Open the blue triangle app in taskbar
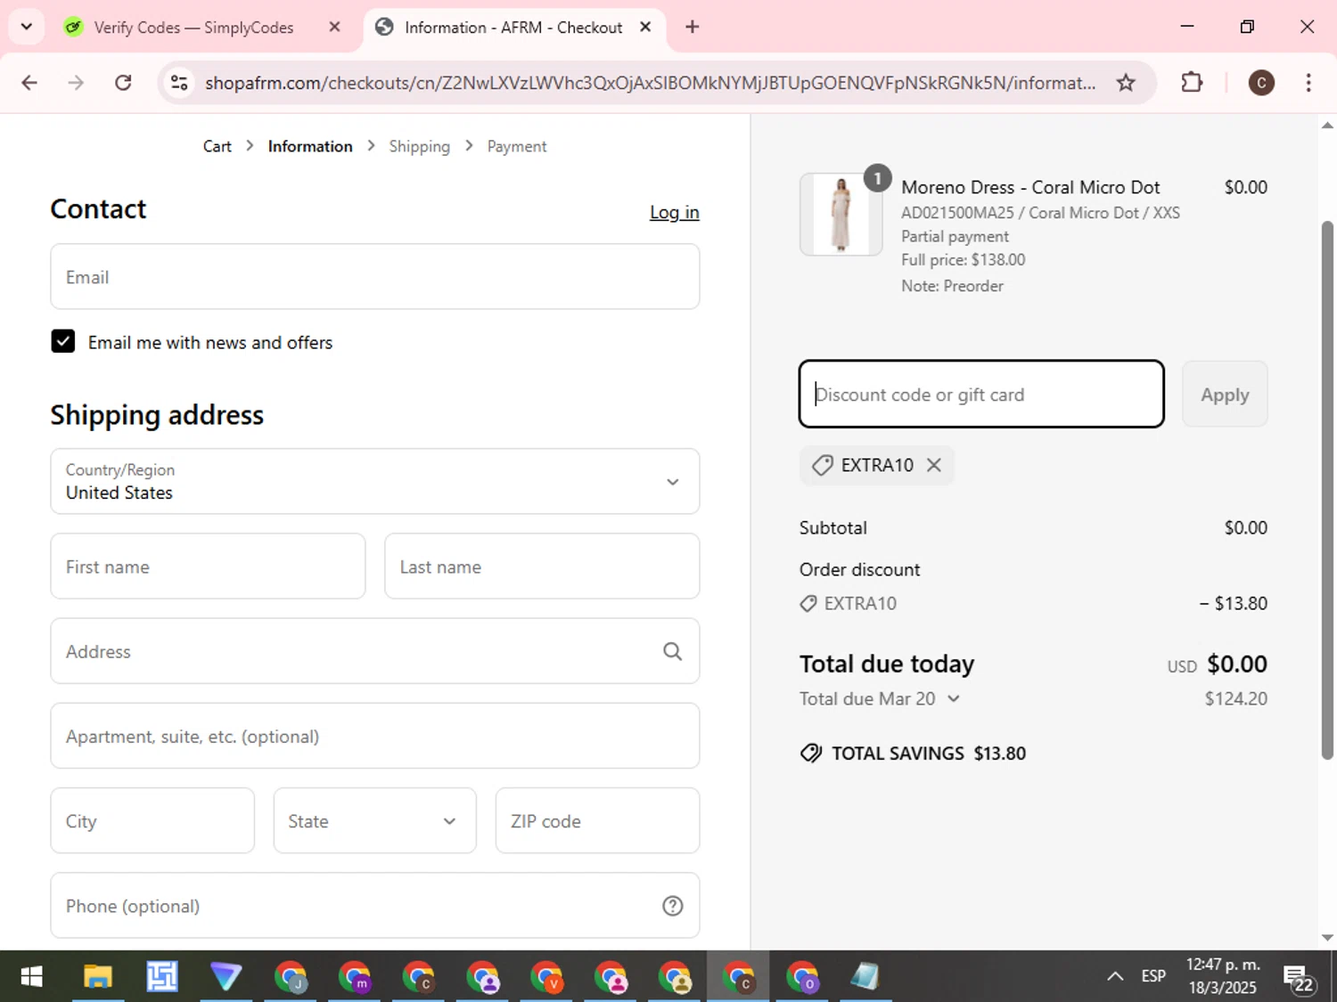 click(226, 977)
